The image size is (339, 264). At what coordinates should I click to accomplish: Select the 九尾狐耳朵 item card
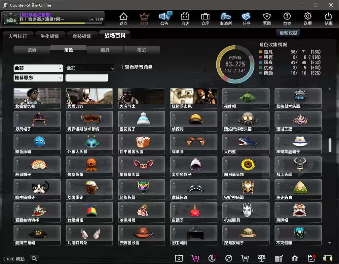point(89,235)
